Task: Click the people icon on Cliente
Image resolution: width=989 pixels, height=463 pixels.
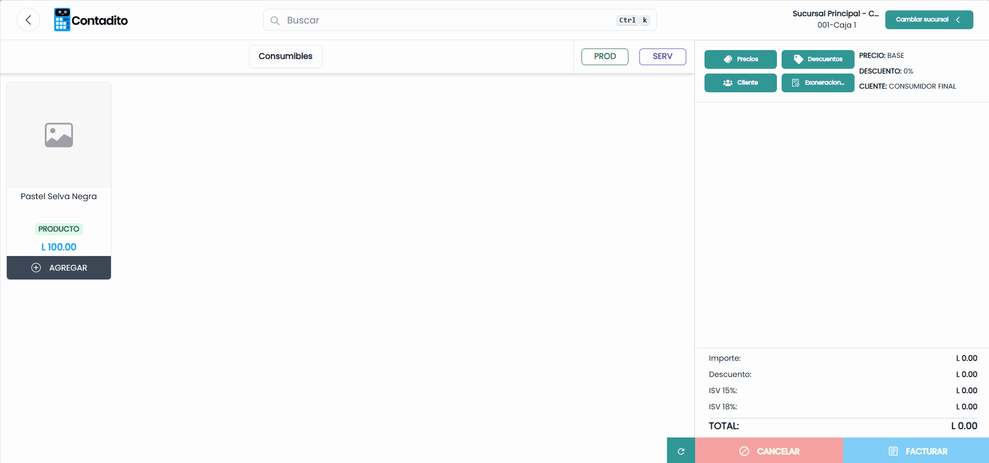Action: tap(728, 83)
